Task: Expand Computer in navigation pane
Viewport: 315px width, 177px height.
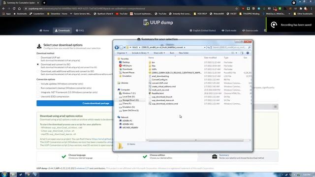Action: tap(124, 89)
